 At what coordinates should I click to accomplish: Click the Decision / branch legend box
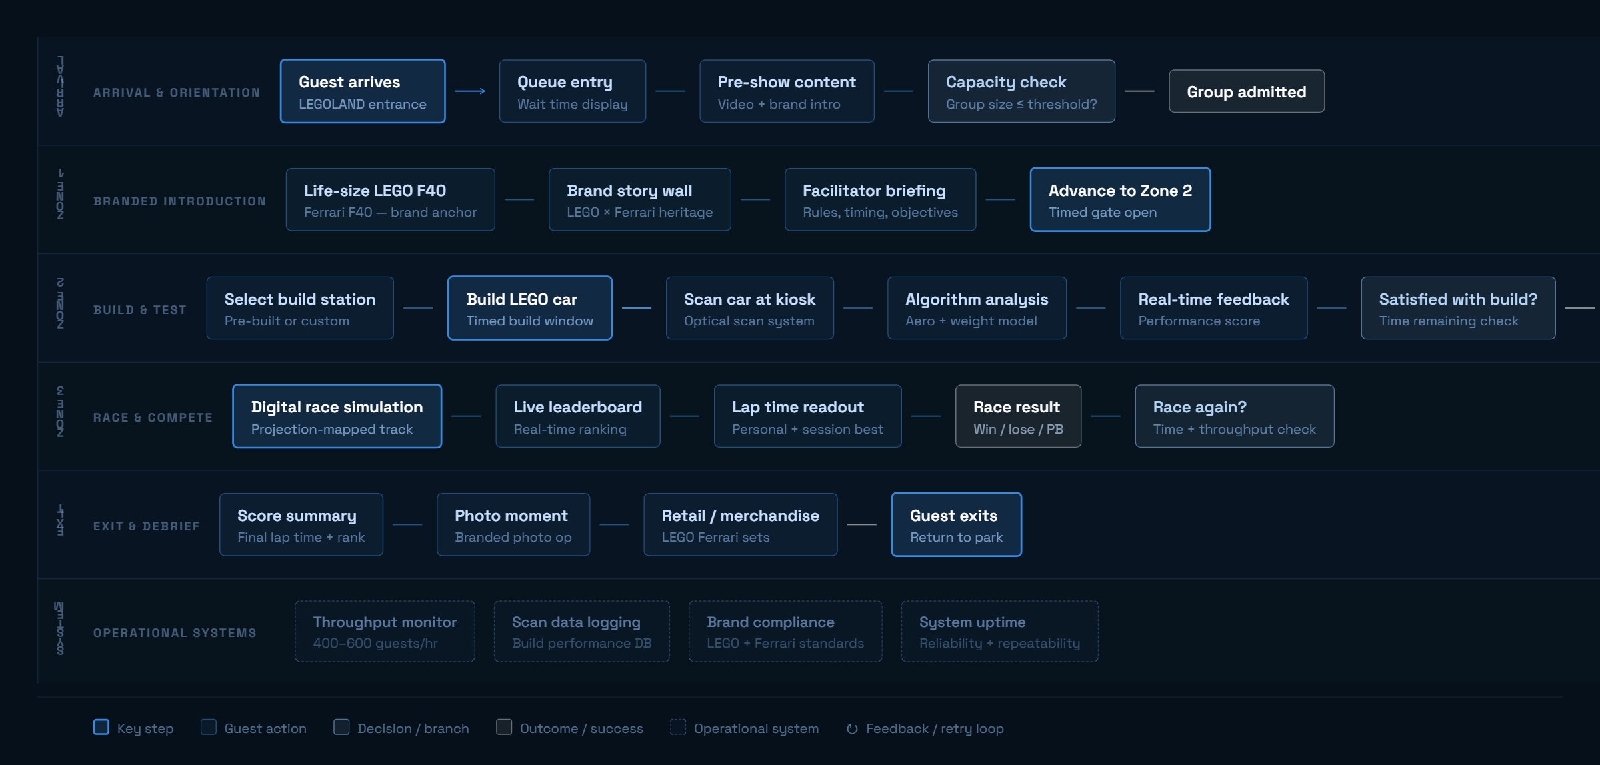click(x=341, y=727)
